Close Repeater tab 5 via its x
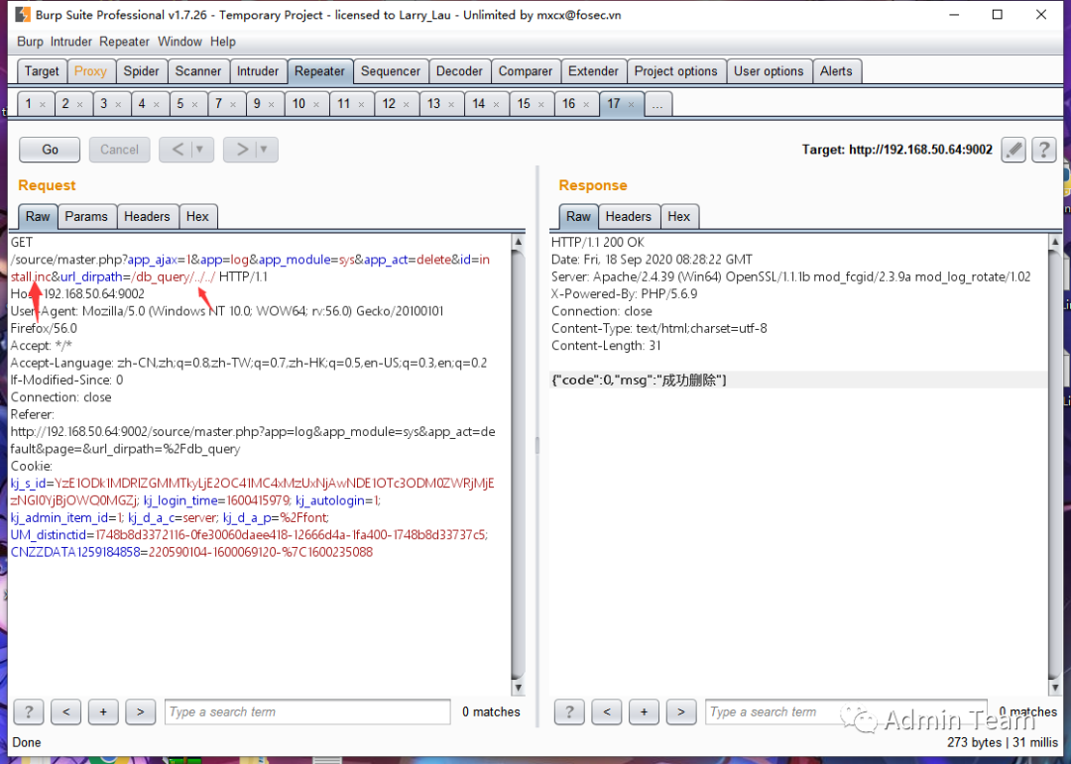The width and height of the screenshot is (1071, 764). [x=194, y=104]
